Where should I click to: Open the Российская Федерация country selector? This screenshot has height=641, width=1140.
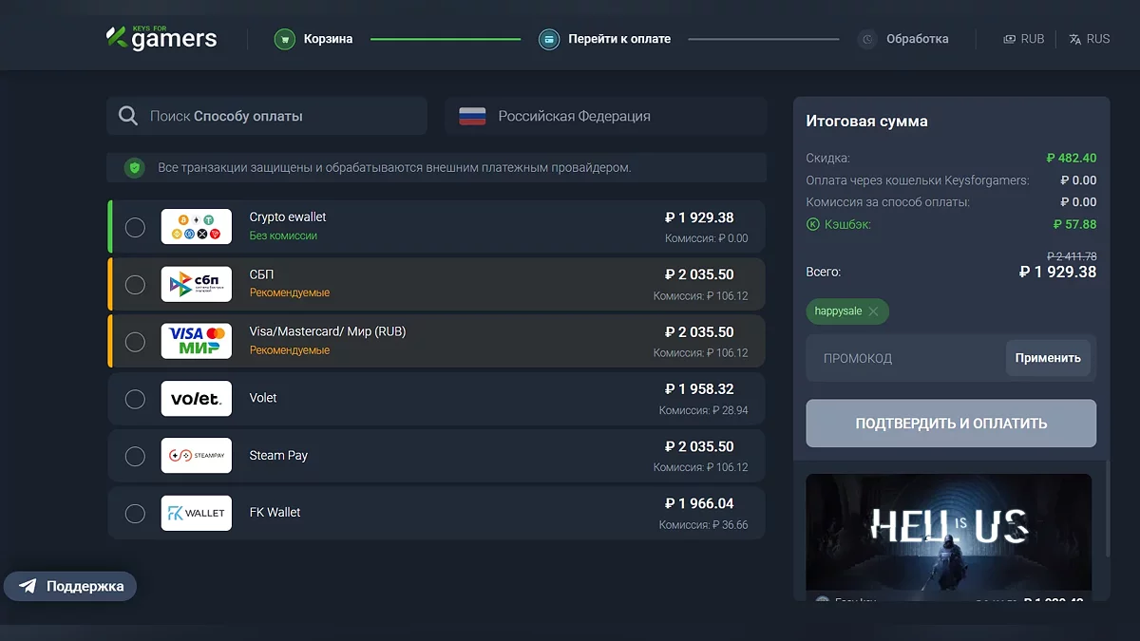pos(605,116)
